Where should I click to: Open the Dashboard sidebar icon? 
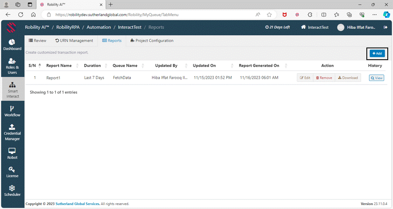pyautogui.click(x=12, y=45)
